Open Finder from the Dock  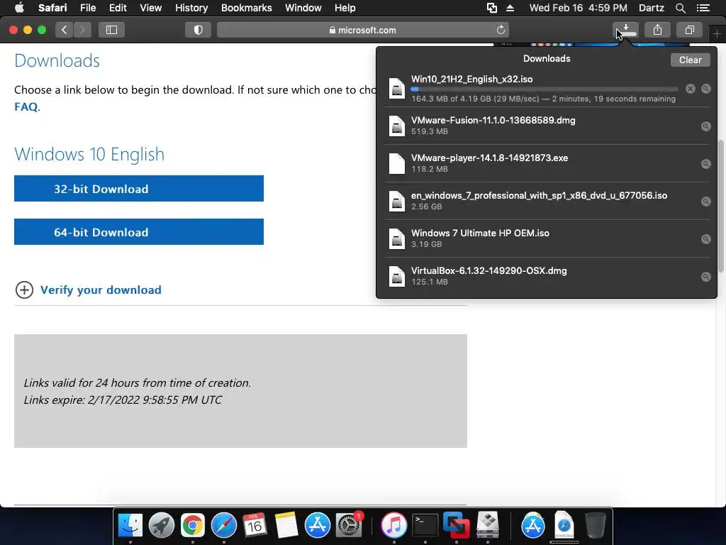130,525
